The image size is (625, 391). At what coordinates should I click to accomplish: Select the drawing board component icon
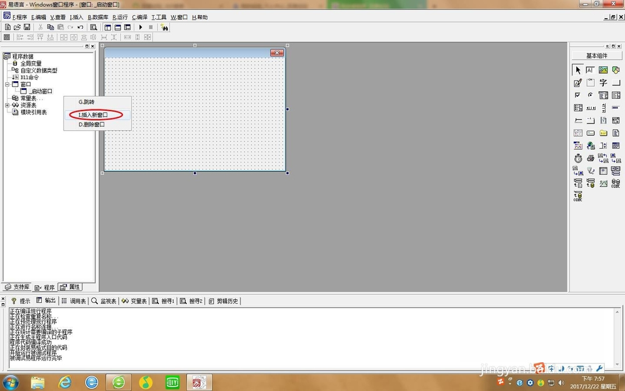tap(577, 83)
